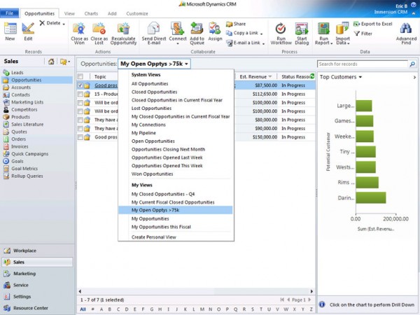
Task: Uncheck the $87,500.00 opportunity row checkbox
Action: pyautogui.click(x=80, y=85)
